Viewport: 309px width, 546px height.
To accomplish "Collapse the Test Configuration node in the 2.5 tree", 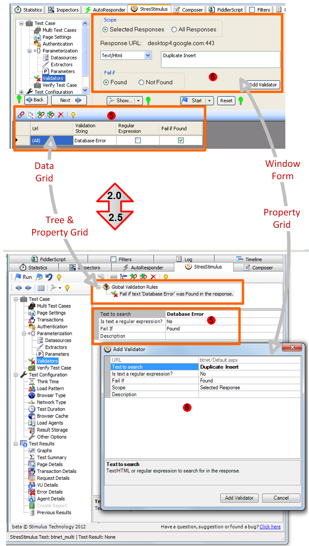I will (x=16, y=374).
